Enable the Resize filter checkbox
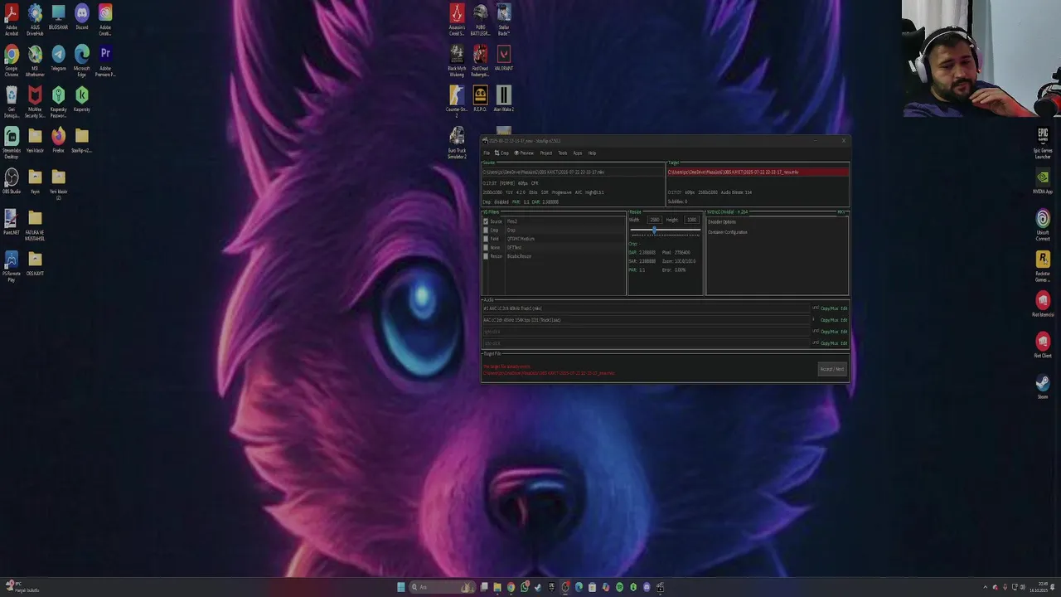The height and width of the screenshot is (597, 1061). coord(486,256)
